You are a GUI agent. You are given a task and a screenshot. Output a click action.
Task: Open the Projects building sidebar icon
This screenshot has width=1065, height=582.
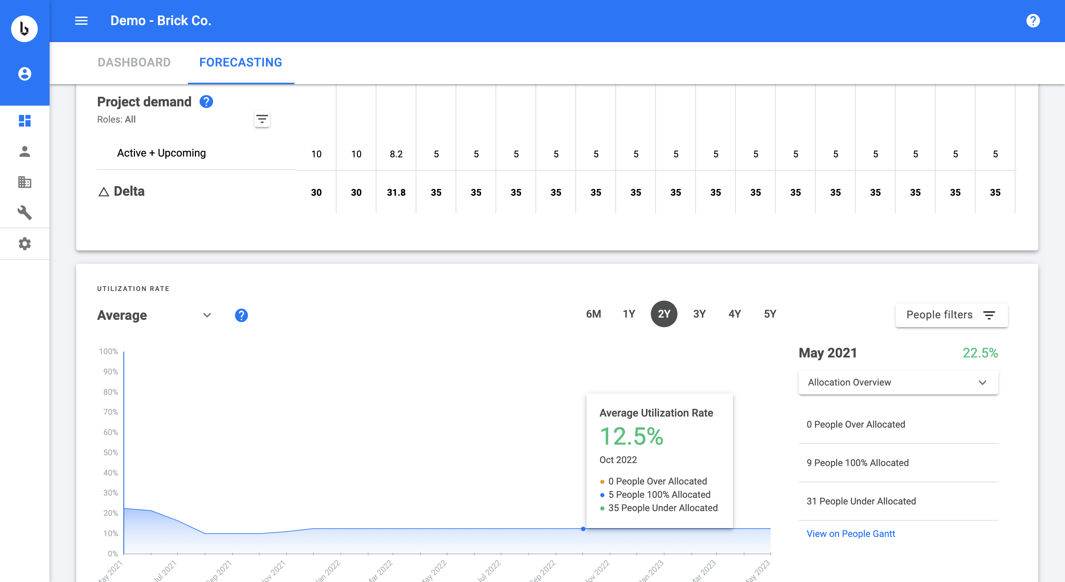24,182
